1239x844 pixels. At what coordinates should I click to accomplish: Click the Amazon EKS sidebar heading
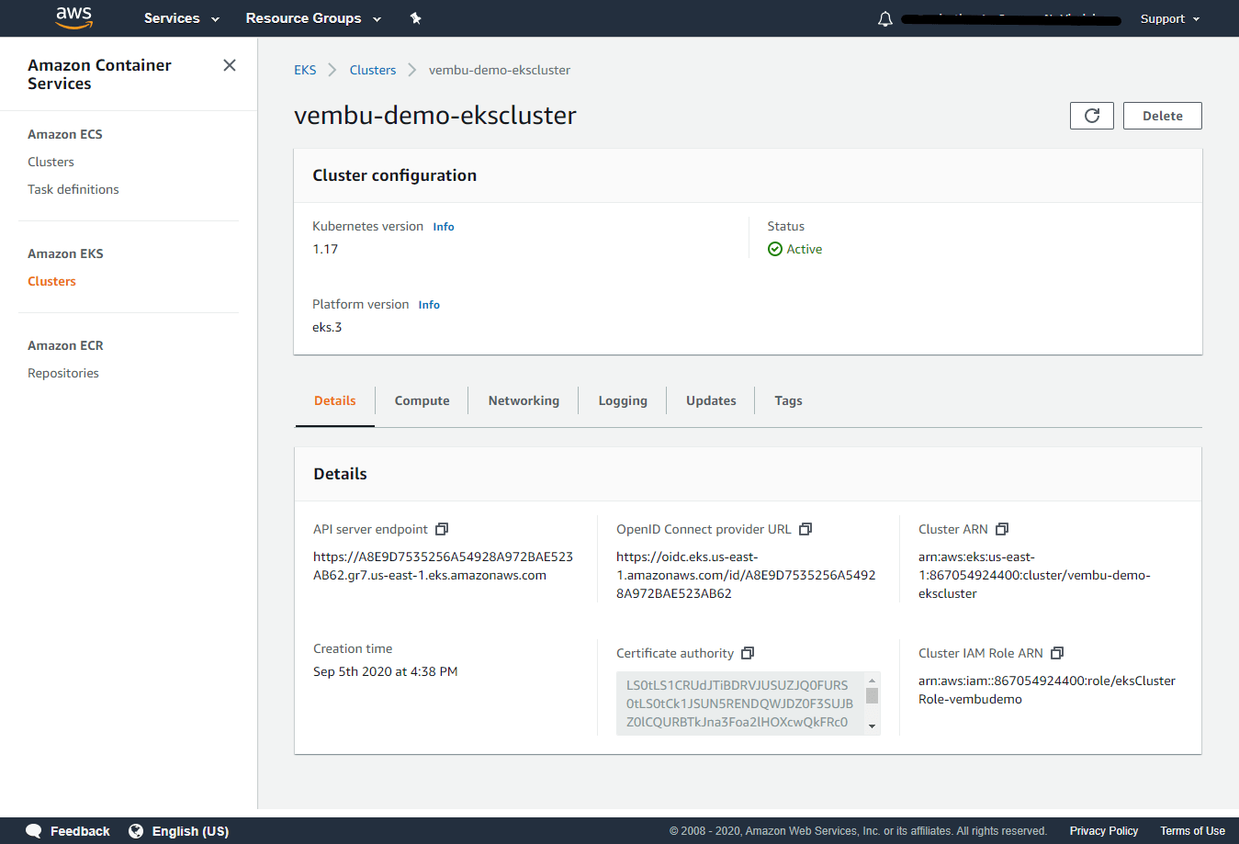(x=65, y=253)
